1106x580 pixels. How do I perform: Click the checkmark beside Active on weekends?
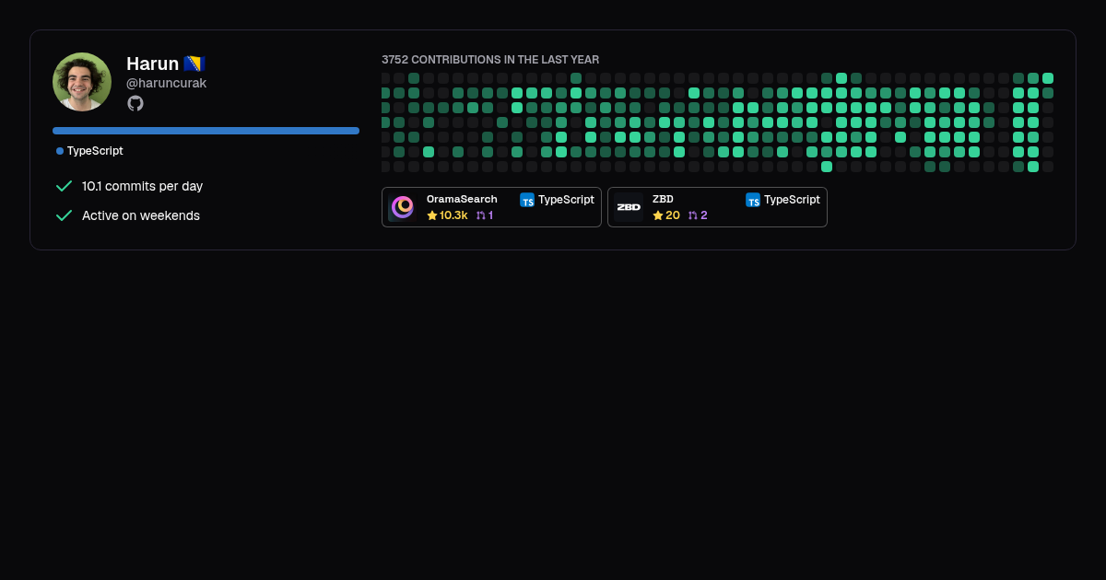click(64, 215)
